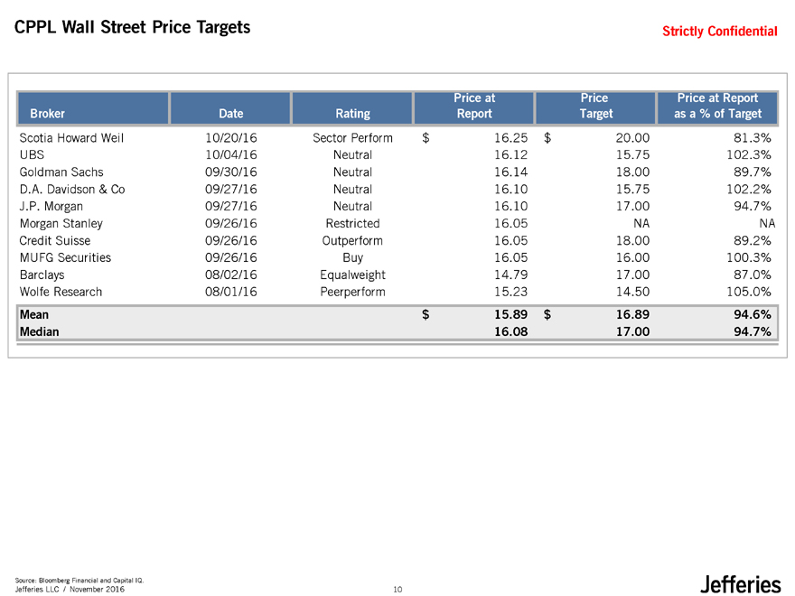This screenshot has width=795, height=596.
Task: Click the Strictly Confidential label
Action: point(719,32)
